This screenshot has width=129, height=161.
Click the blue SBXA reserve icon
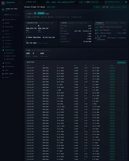click(x=39, y=26)
